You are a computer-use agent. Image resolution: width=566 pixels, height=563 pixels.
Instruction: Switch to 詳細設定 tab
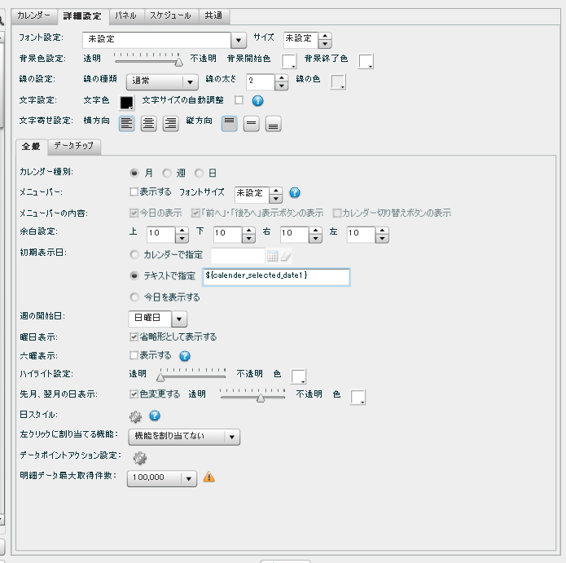pyautogui.click(x=83, y=16)
